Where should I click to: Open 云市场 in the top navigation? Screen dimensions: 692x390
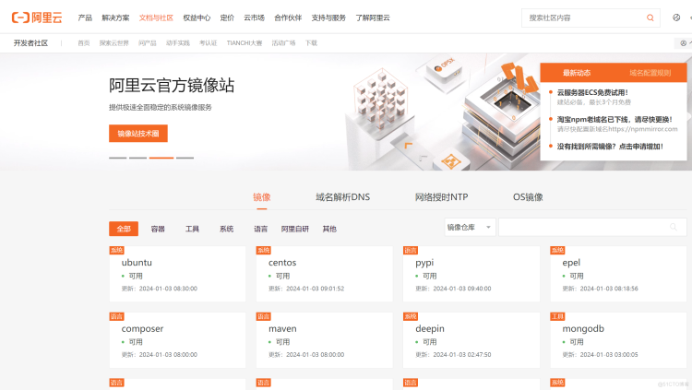point(255,18)
